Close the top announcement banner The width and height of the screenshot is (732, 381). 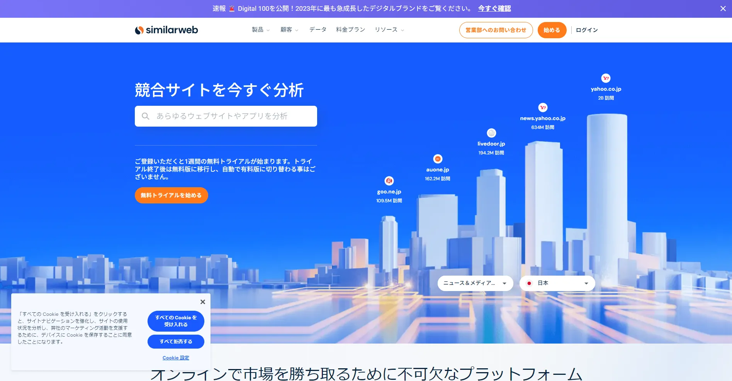pos(723,8)
